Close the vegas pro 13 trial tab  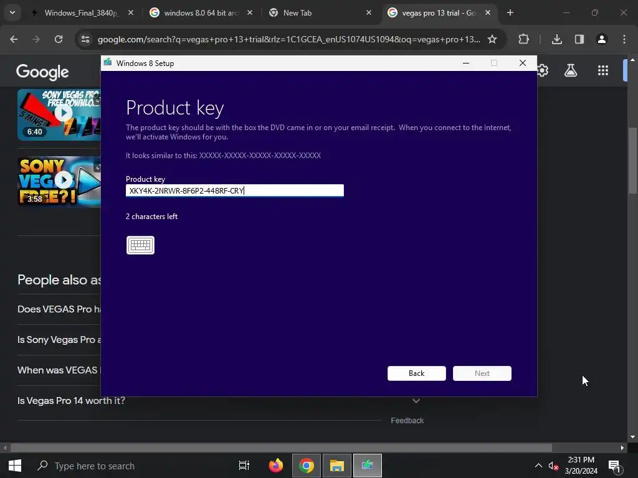(488, 13)
